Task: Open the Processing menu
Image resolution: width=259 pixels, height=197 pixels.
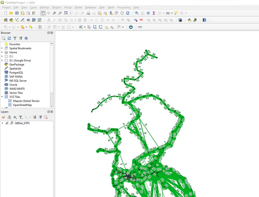Action: point(124,8)
